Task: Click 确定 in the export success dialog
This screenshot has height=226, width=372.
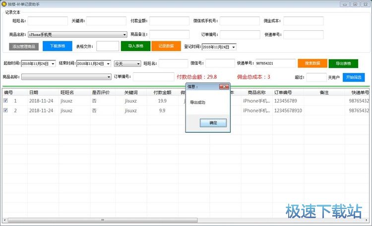Action: click(x=213, y=123)
